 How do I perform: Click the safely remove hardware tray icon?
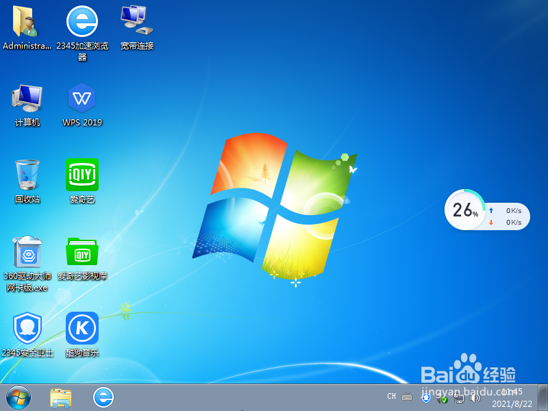click(443, 398)
